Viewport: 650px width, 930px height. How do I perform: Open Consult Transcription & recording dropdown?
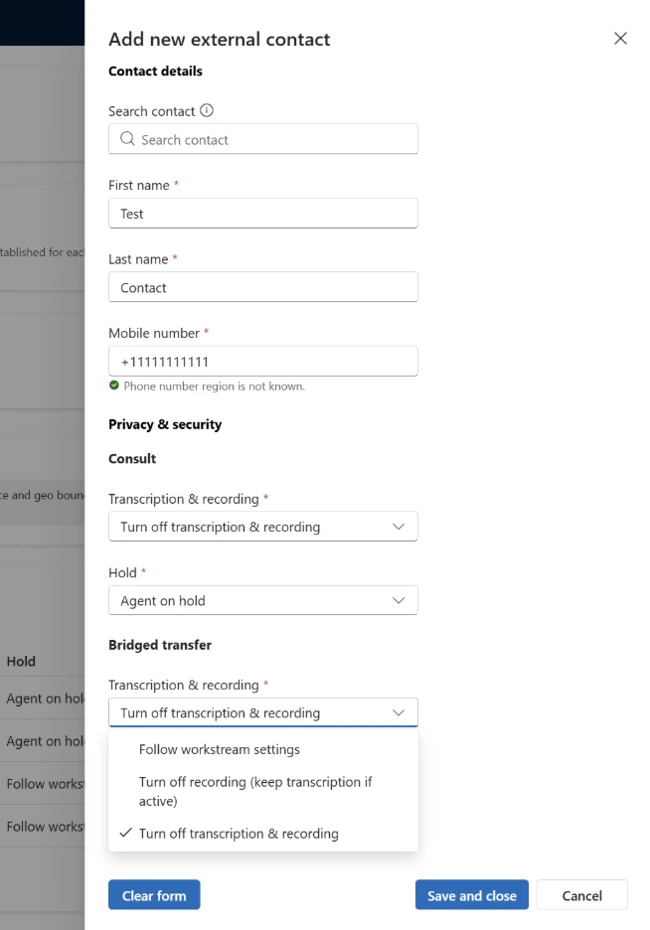click(x=262, y=527)
